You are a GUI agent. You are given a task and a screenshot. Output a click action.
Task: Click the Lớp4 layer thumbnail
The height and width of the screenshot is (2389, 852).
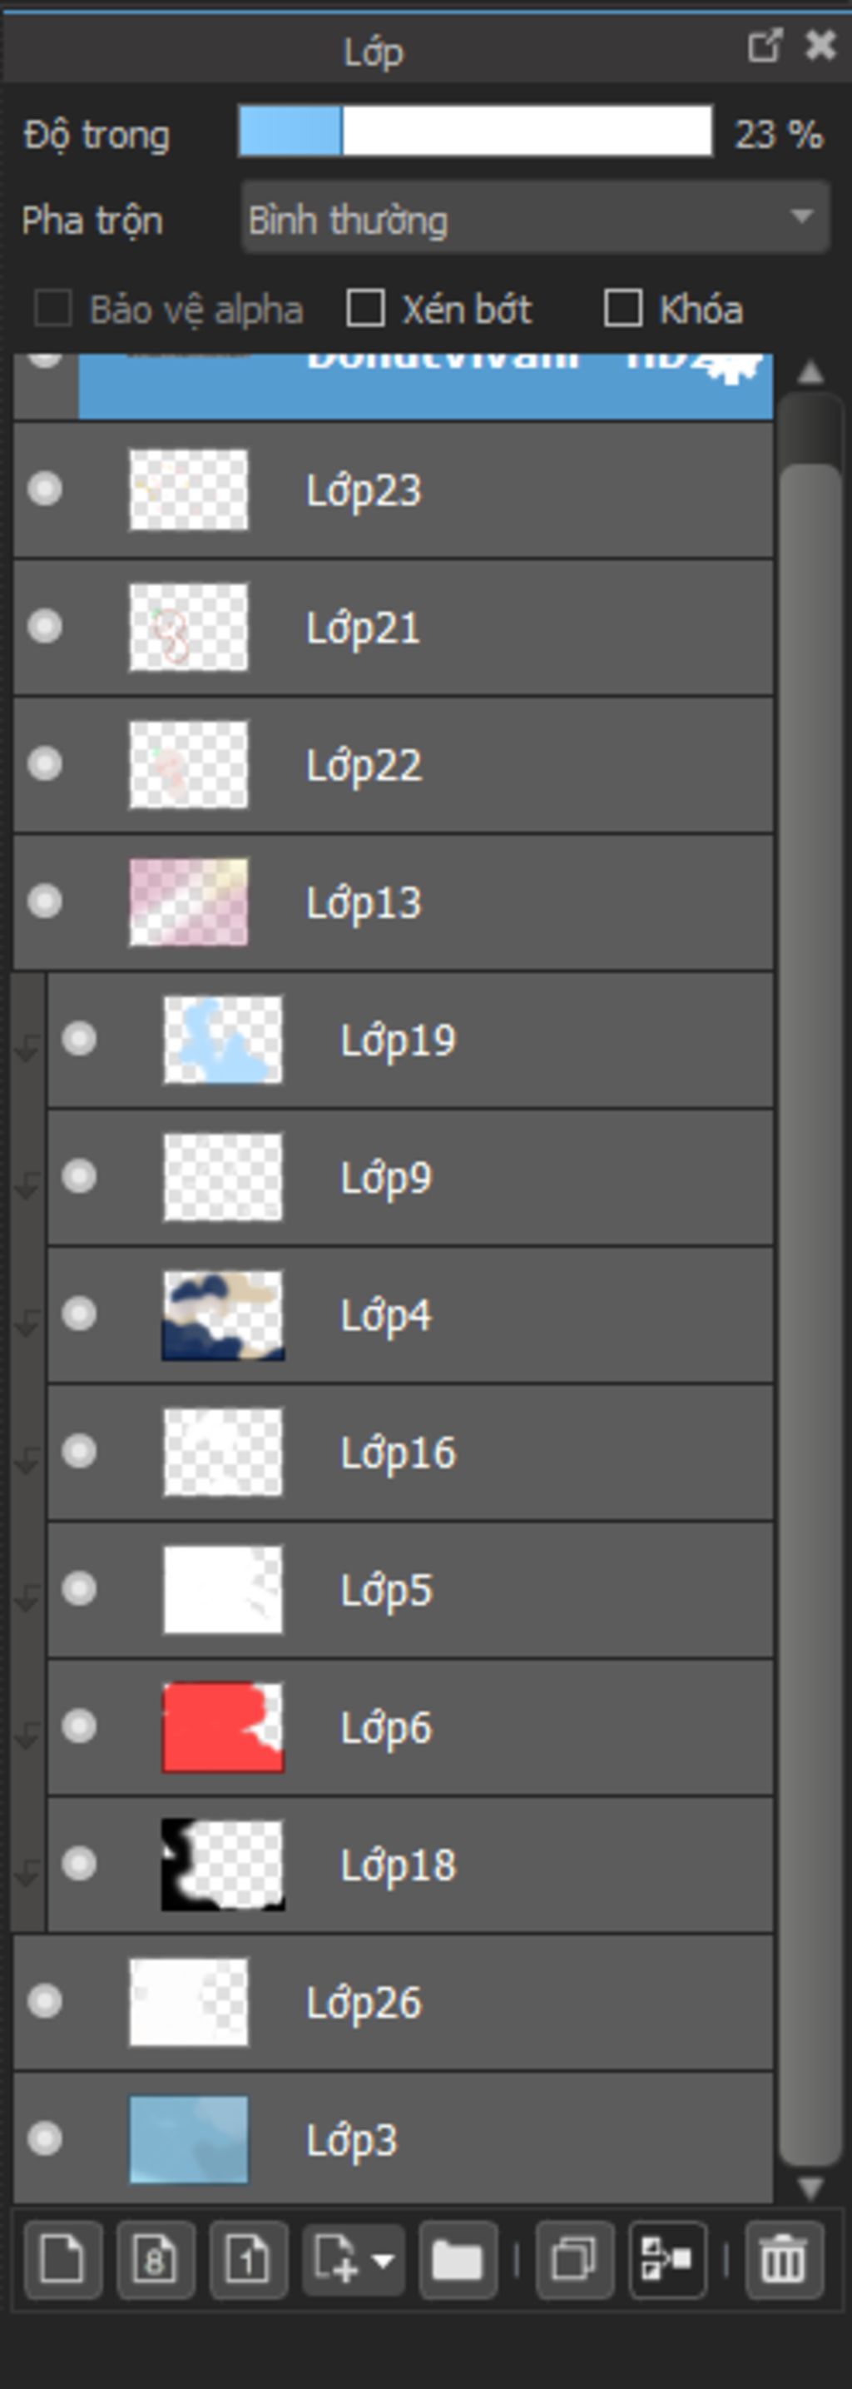222,1315
